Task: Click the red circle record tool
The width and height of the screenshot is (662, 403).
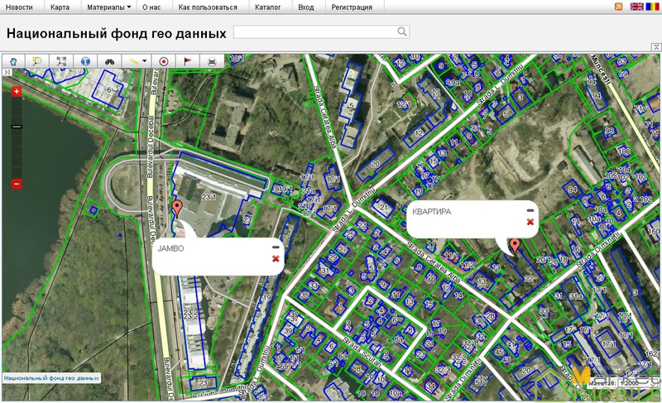Action: [164, 61]
